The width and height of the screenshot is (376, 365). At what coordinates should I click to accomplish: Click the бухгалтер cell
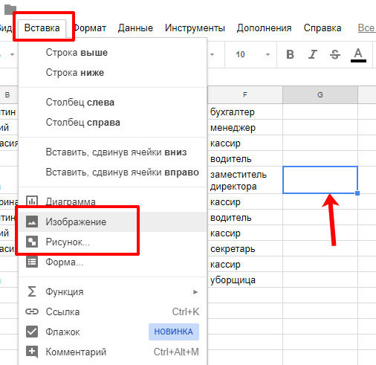pyautogui.click(x=245, y=112)
